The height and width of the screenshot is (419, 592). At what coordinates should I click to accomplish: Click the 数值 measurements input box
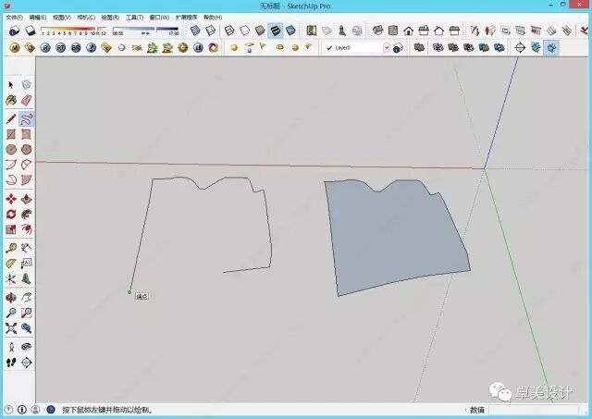533,410
